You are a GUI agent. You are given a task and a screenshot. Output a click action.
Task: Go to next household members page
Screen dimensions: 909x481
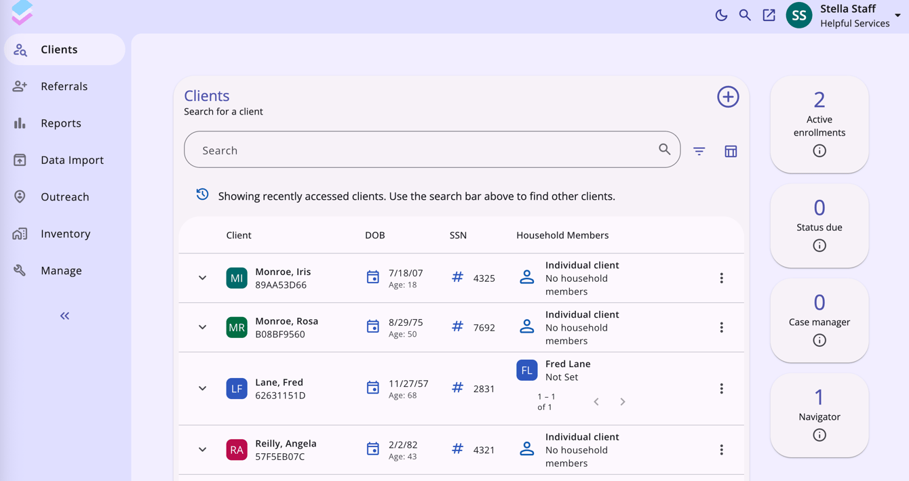623,402
